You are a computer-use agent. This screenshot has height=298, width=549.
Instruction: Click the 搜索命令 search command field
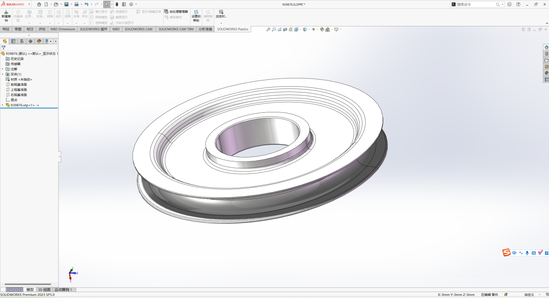point(475,4)
